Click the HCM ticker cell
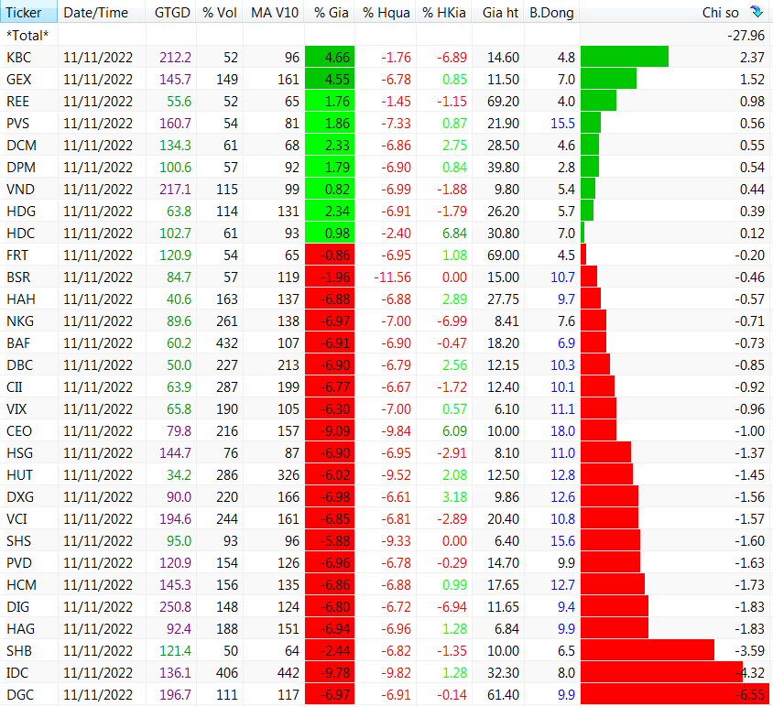The height and width of the screenshot is (707, 773). click(21, 584)
